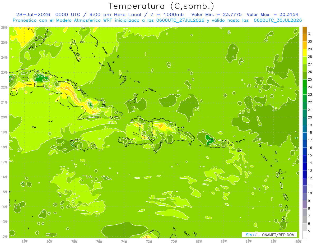317x245 pixels.
Task: Click the 62W longitude axis label
Action: point(273,241)
